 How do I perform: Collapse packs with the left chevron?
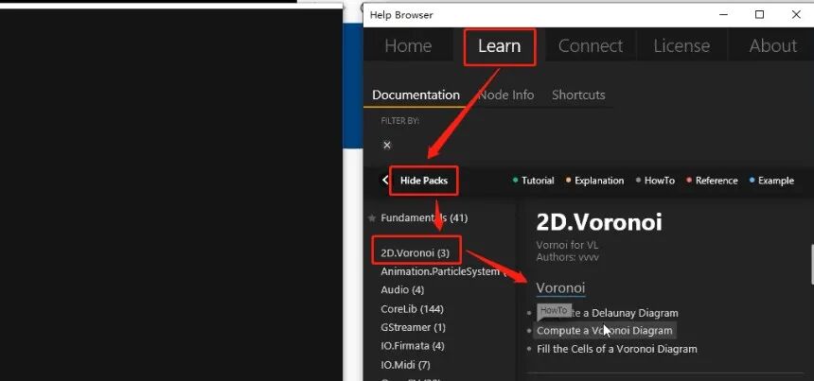coord(385,180)
